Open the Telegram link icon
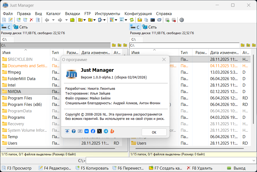Viewport: 257px width, 172px height. pos(106,131)
